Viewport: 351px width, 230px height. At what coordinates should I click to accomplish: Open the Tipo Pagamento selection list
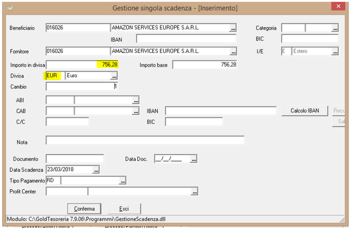point(122,180)
